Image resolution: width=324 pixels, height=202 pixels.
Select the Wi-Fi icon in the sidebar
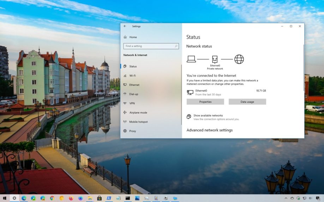click(x=125, y=76)
